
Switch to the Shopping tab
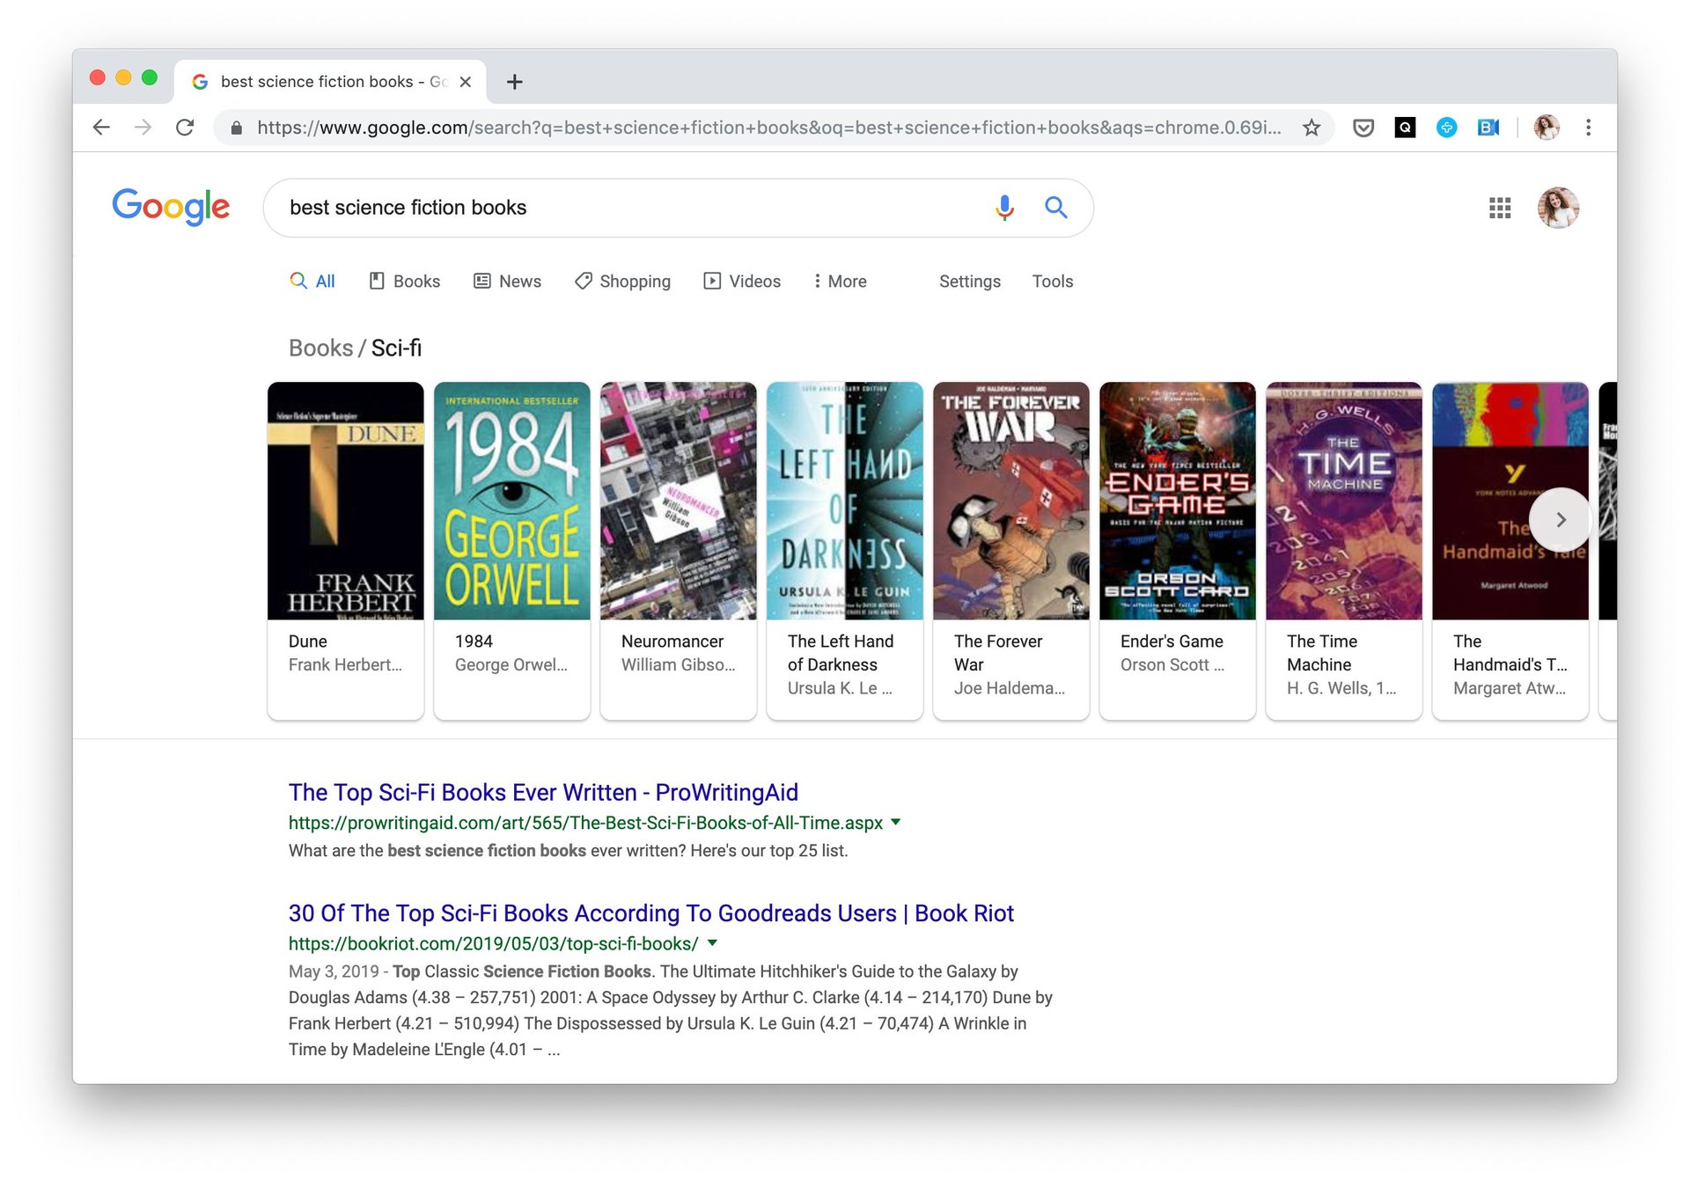click(x=622, y=282)
